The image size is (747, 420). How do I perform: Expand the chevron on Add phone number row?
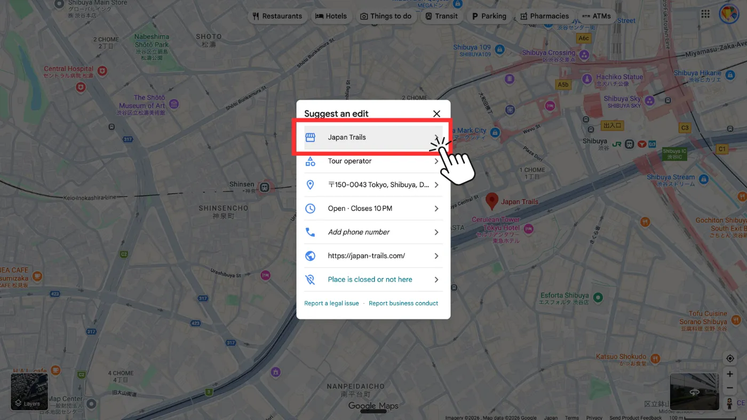coord(436,232)
